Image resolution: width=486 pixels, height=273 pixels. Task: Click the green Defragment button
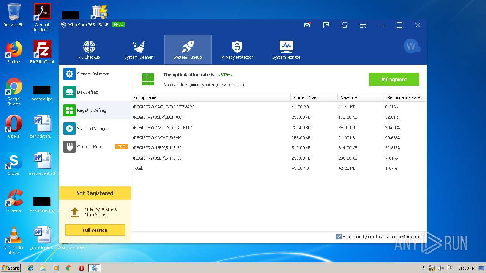point(394,79)
